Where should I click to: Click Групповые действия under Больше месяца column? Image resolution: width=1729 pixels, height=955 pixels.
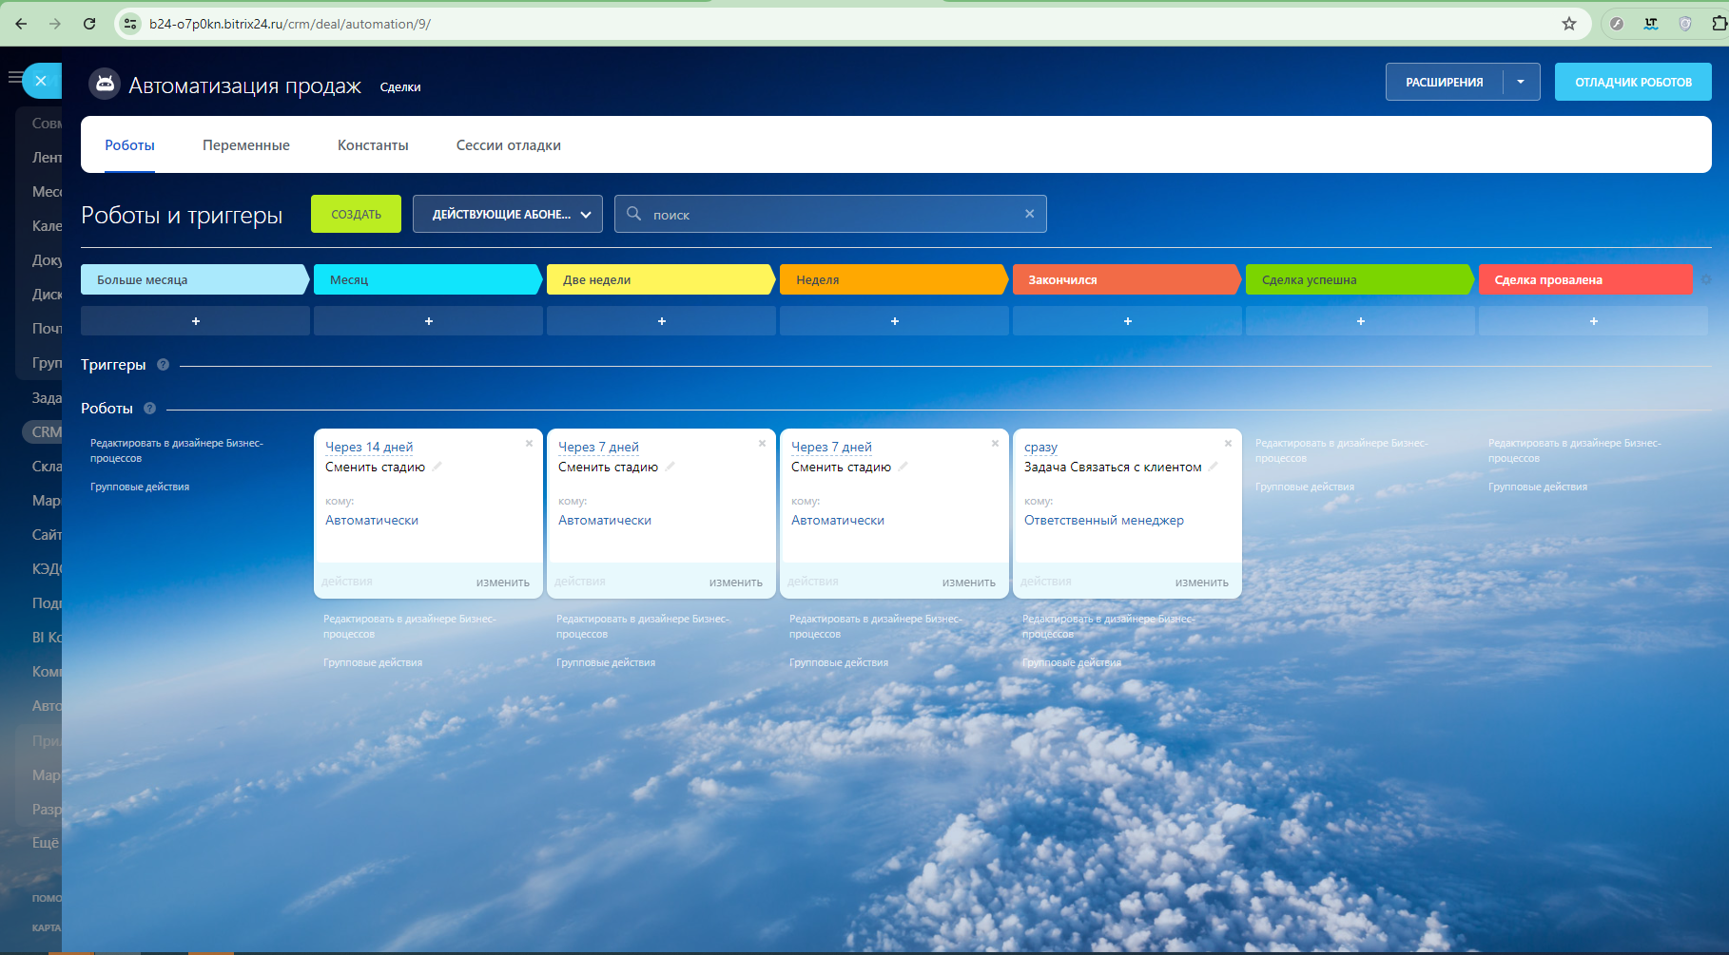click(140, 487)
